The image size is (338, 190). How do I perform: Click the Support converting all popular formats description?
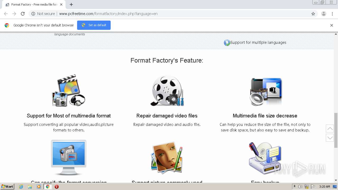69,127
